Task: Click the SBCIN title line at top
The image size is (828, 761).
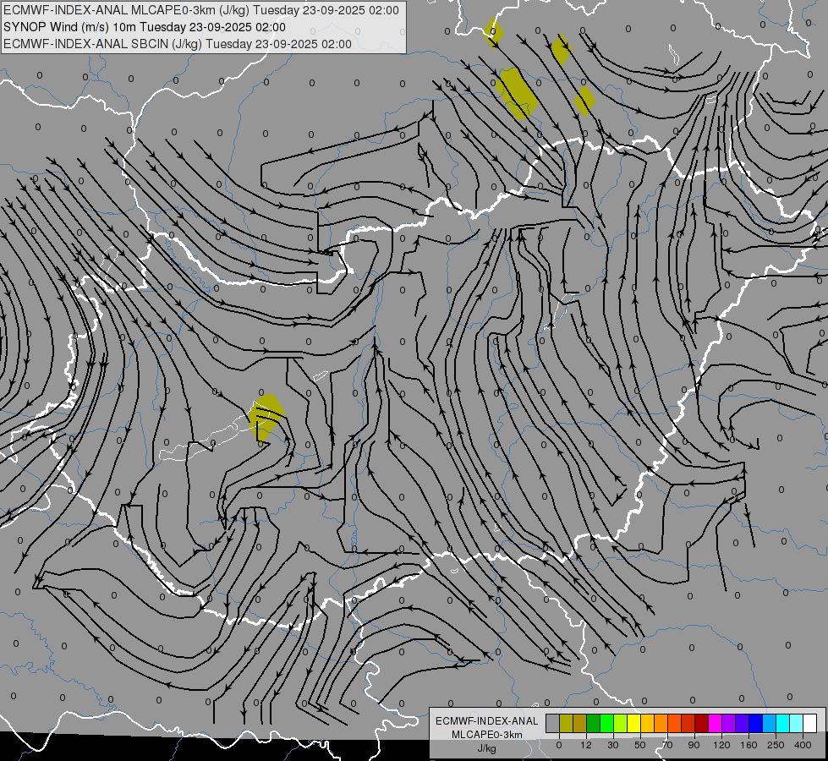Action: coord(178,44)
